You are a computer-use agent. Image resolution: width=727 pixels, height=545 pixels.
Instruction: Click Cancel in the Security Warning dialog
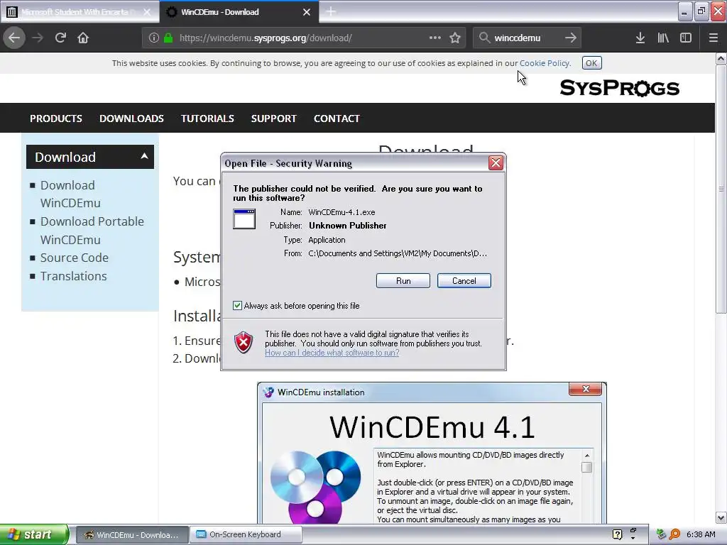click(x=464, y=281)
